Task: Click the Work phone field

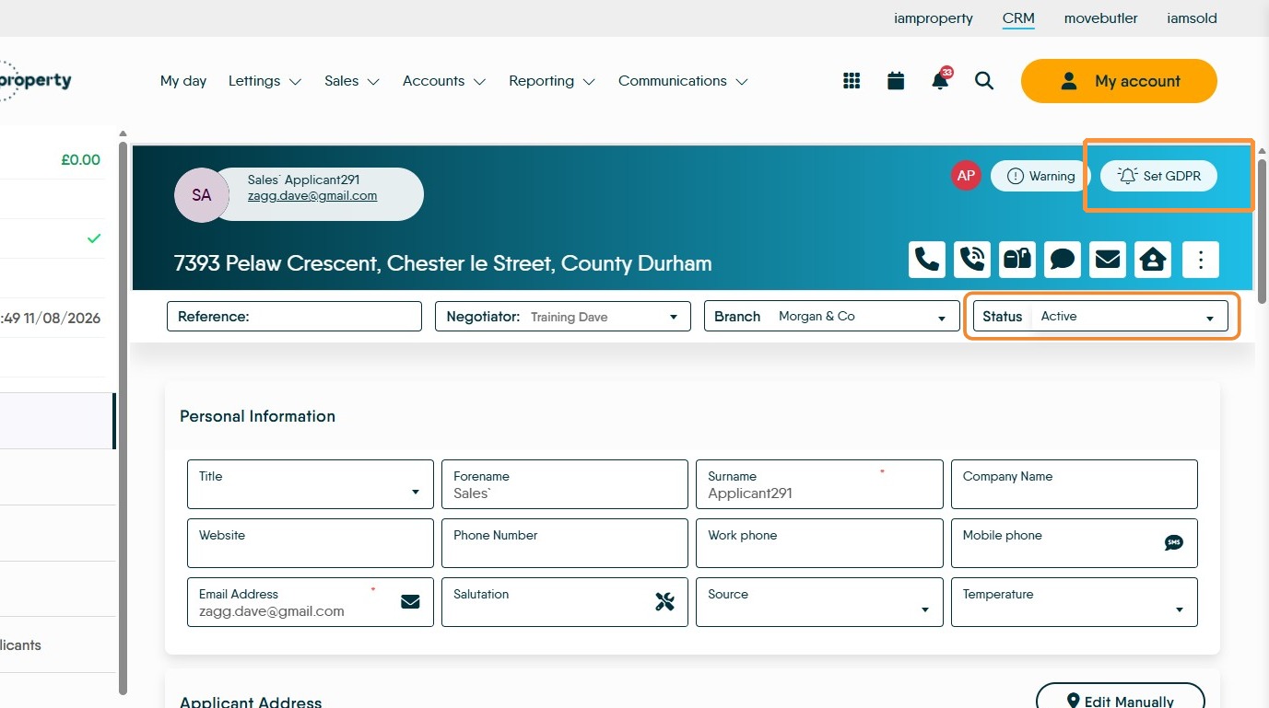Action: (x=819, y=543)
